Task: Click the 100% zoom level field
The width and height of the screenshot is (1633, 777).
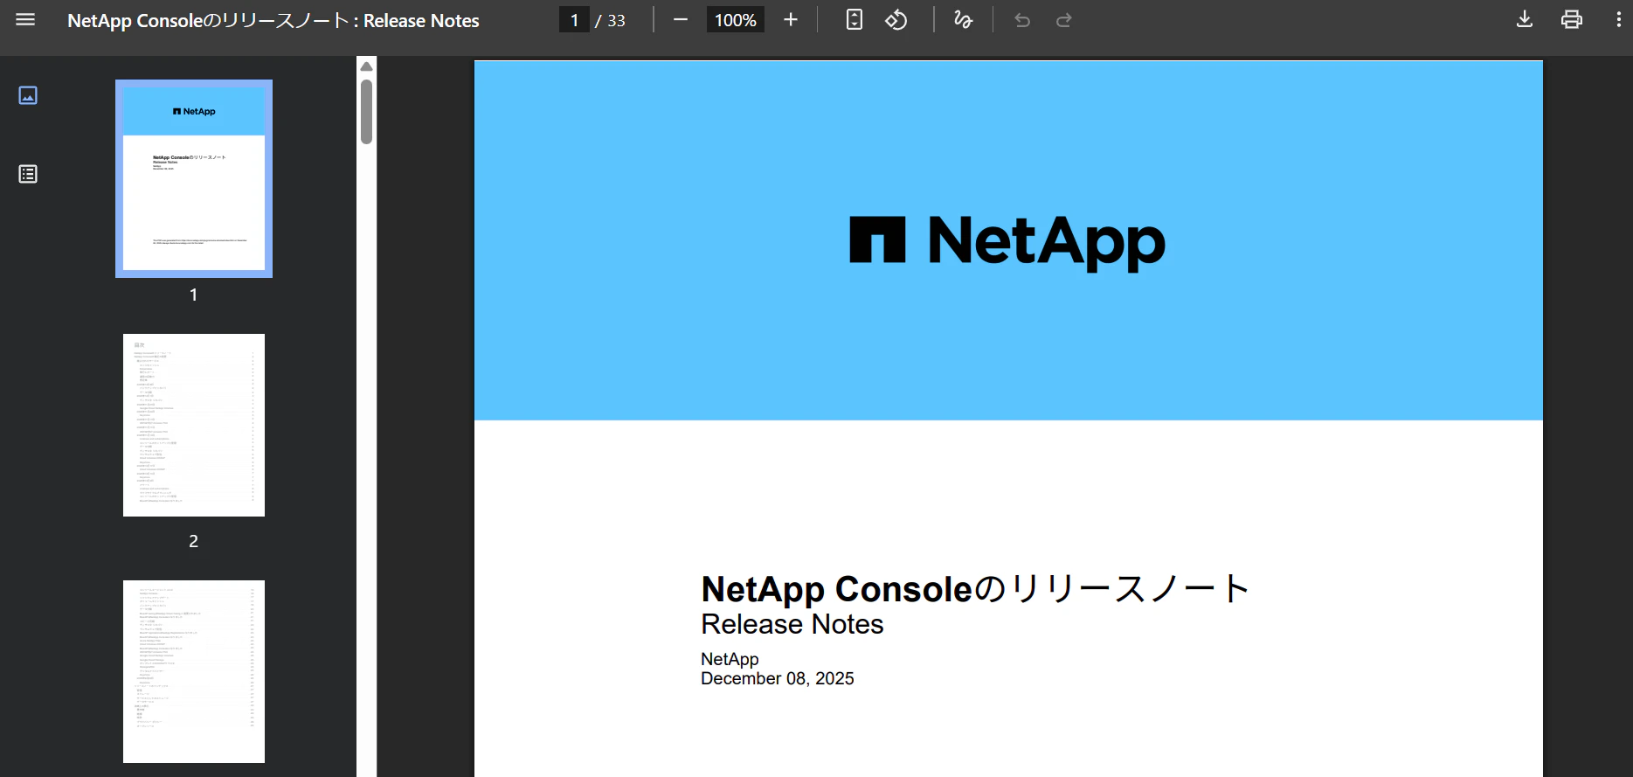Action: coord(735,20)
